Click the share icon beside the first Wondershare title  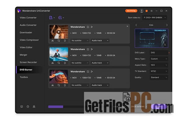point(92,27)
